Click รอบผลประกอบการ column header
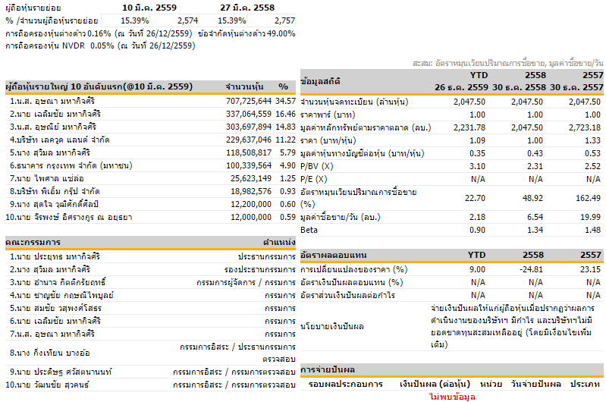The image size is (606, 402). [346, 385]
